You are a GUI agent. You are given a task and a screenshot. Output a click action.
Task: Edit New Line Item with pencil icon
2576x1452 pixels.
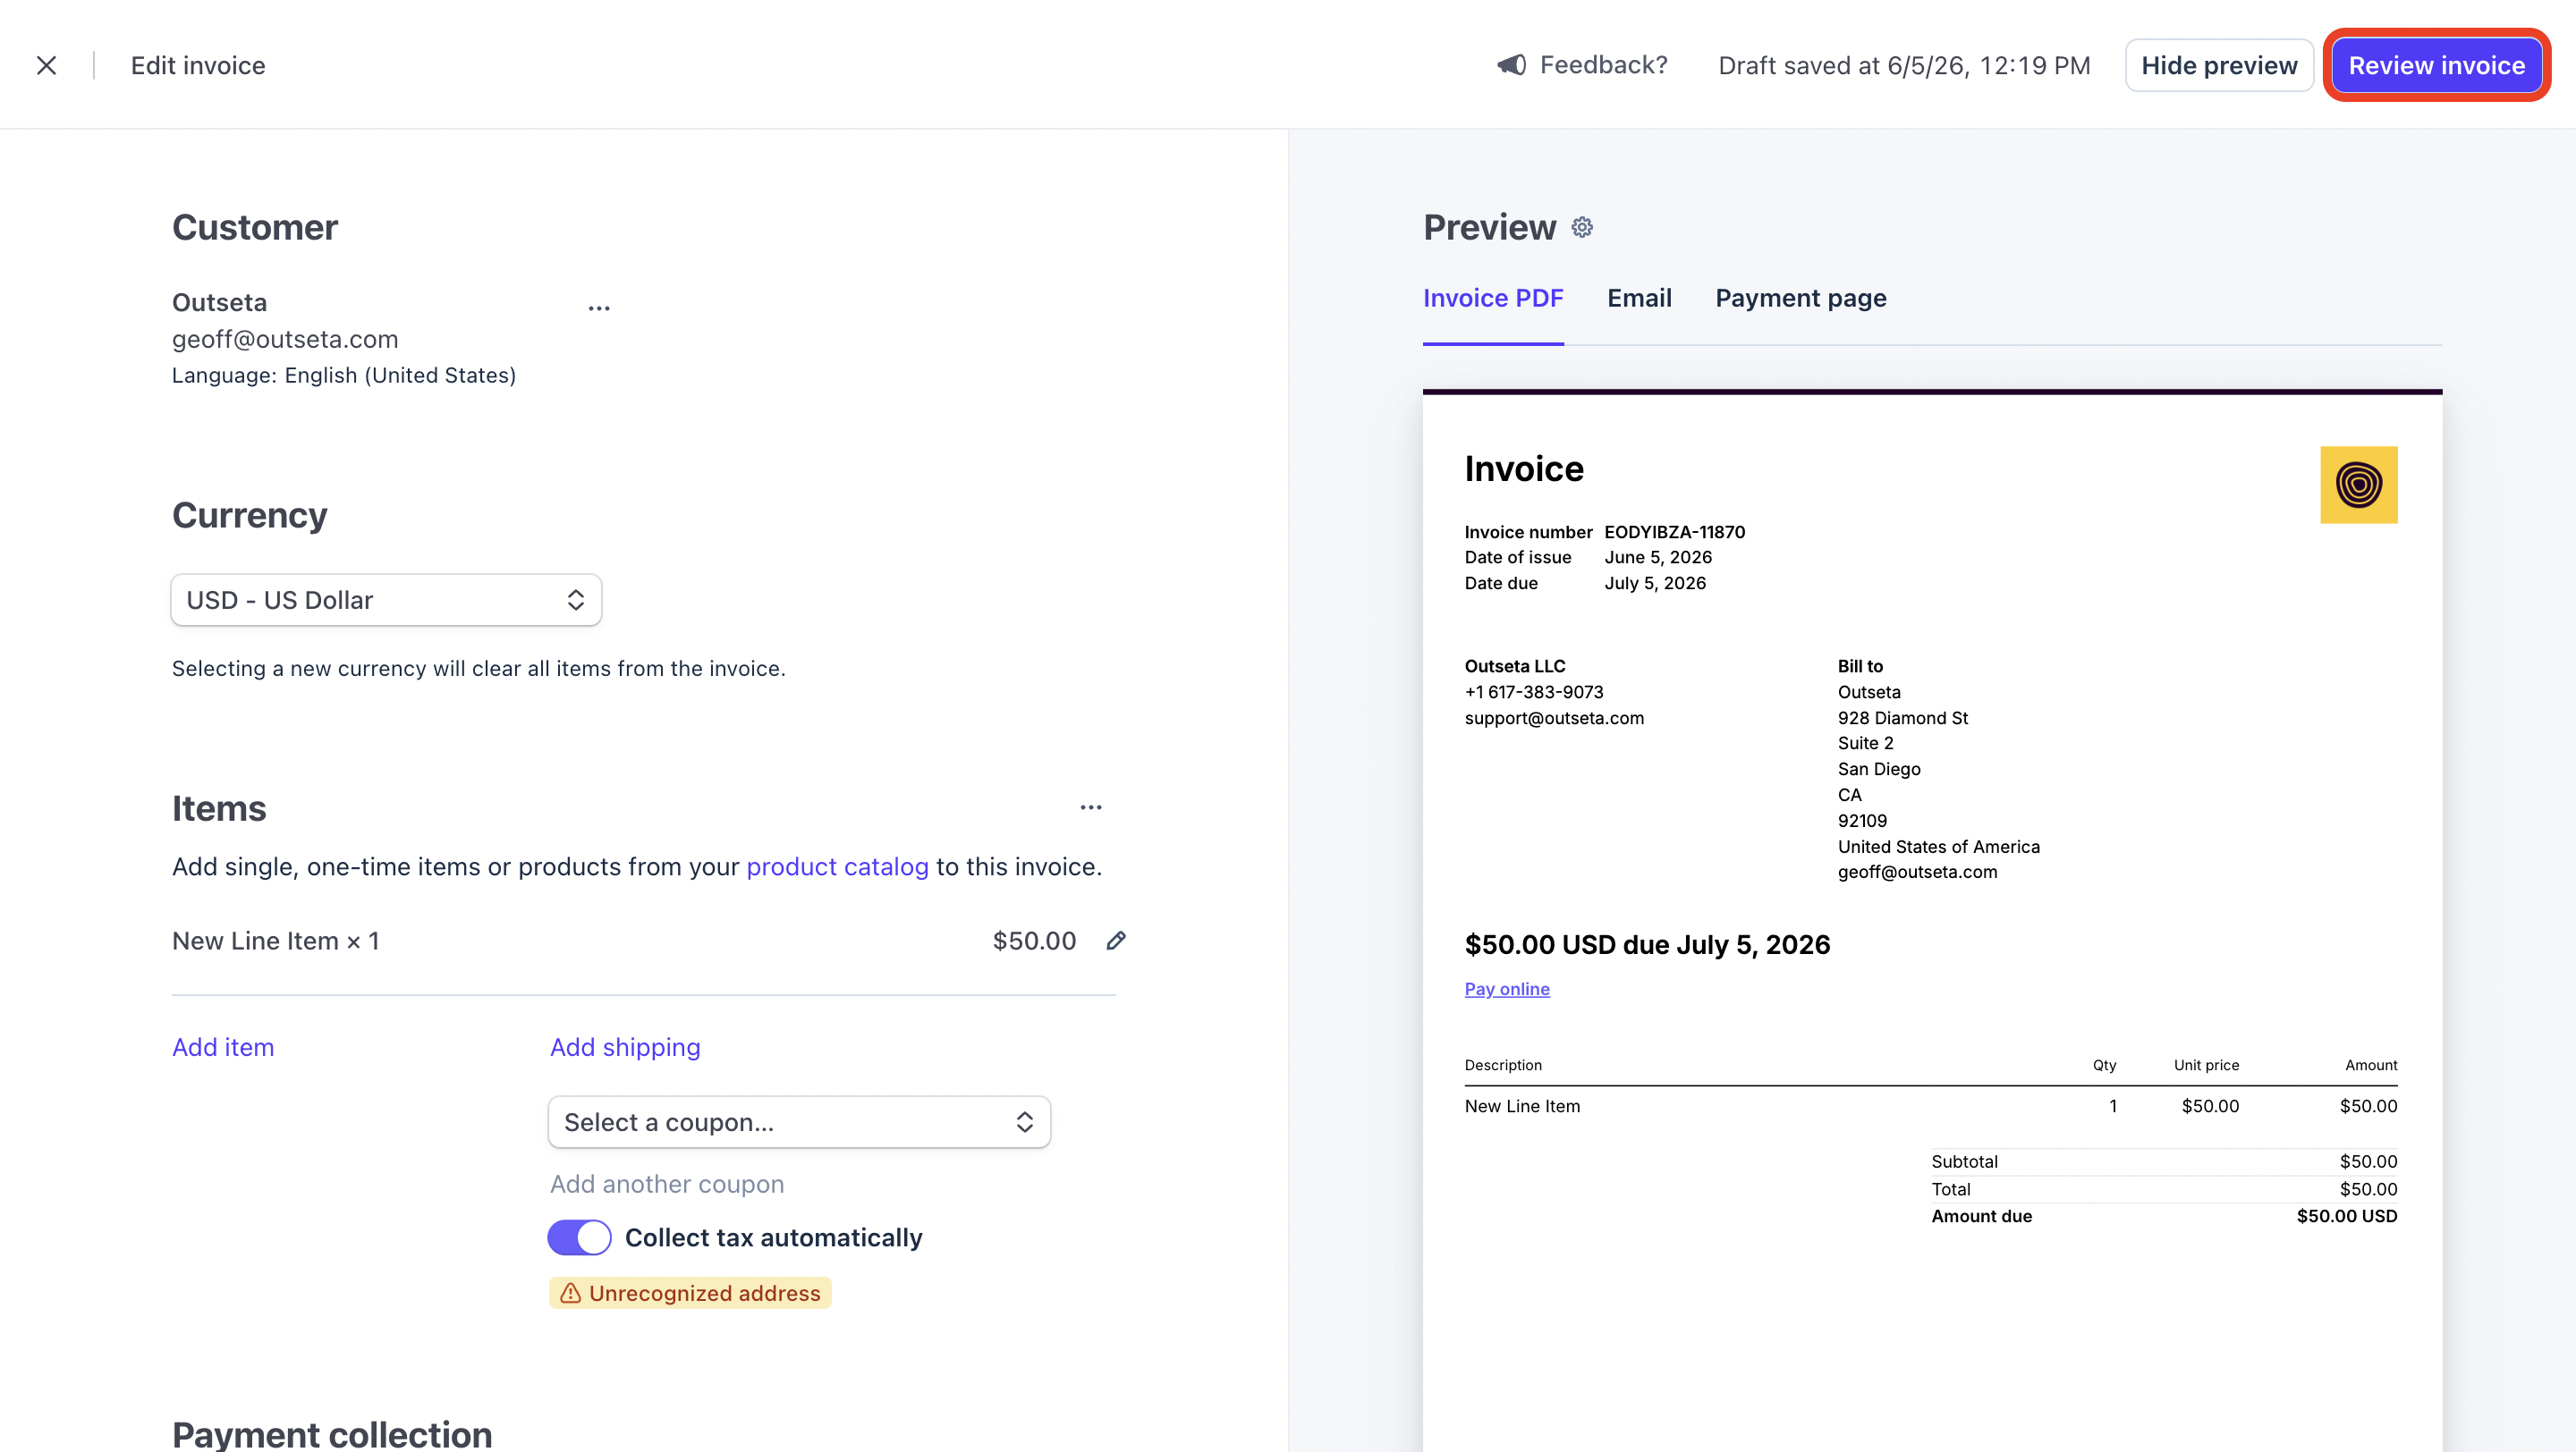[1116, 941]
